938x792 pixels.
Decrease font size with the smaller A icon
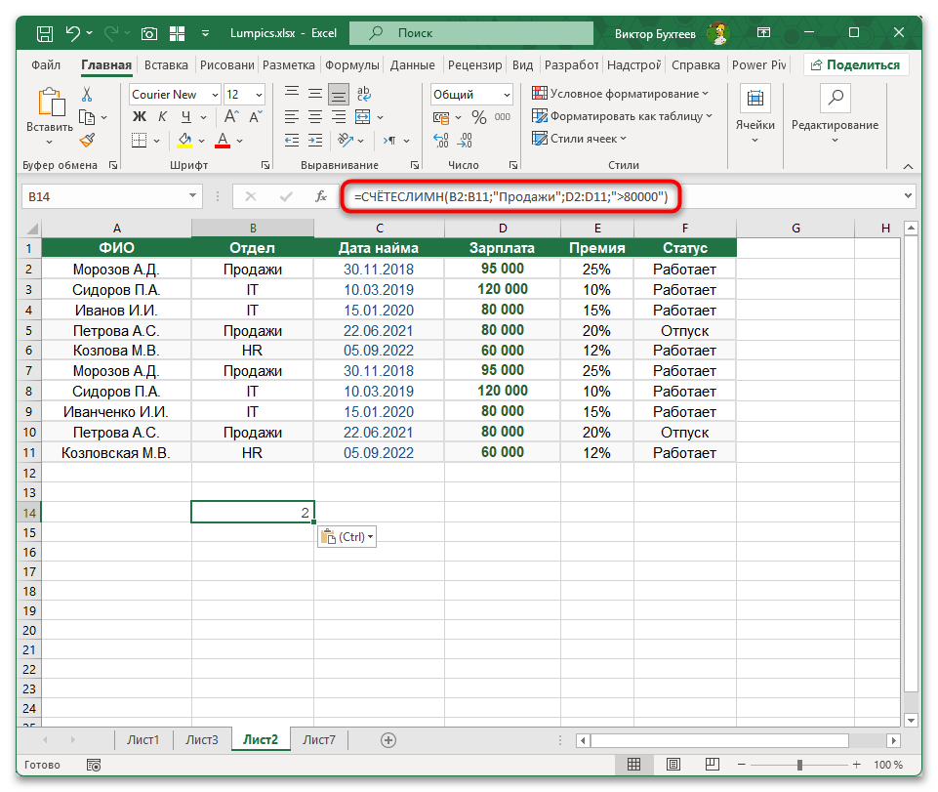pyautogui.click(x=256, y=117)
